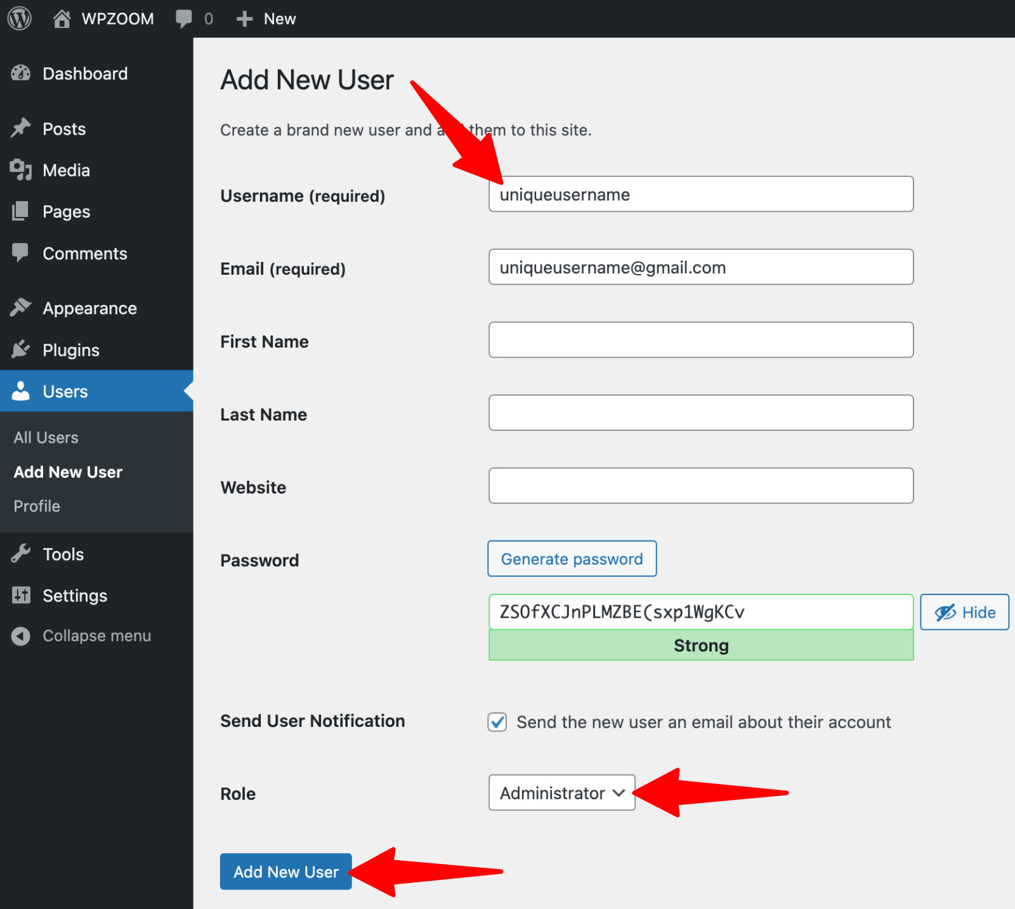
Task: Click the generated password text field
Action: coord(701,612)
